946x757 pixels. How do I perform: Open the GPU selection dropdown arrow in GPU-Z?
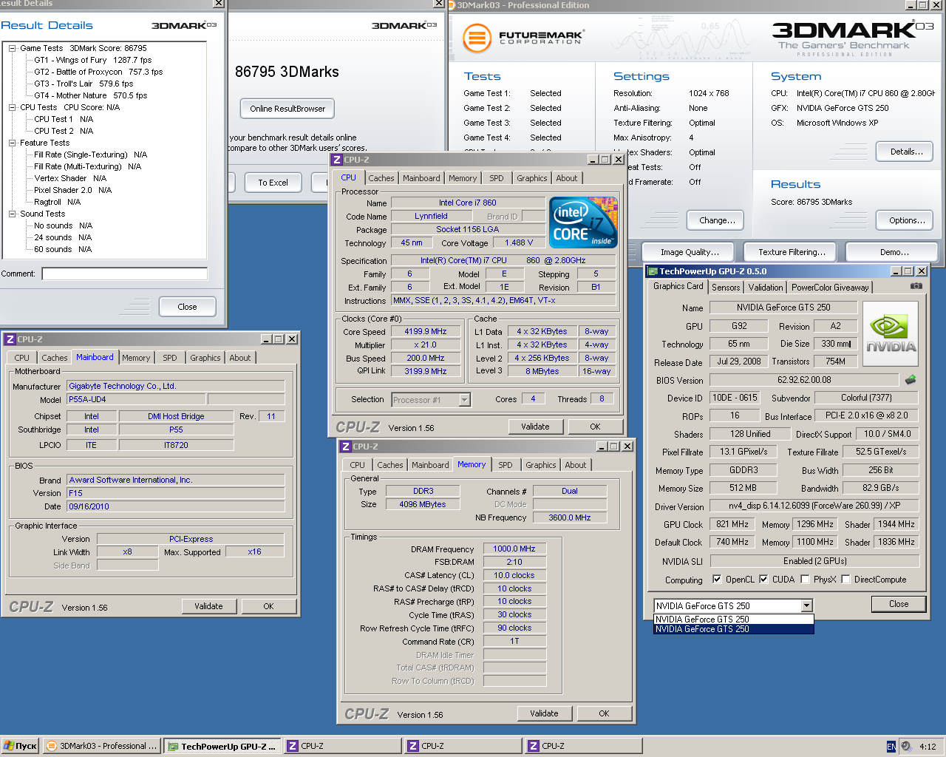[806, 606]
